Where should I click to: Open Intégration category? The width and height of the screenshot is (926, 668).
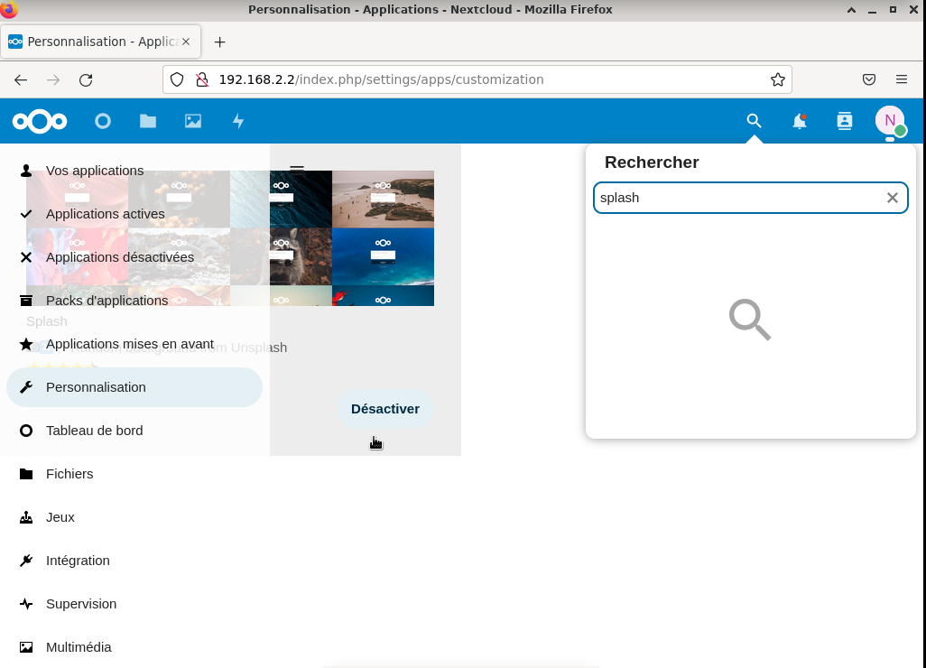[x=134, y=561]
